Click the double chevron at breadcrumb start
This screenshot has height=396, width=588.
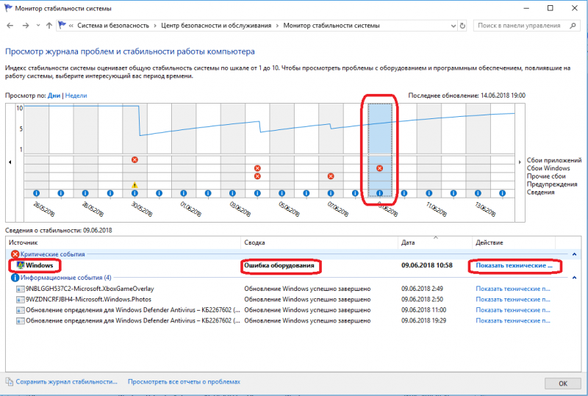coord(71,26)
